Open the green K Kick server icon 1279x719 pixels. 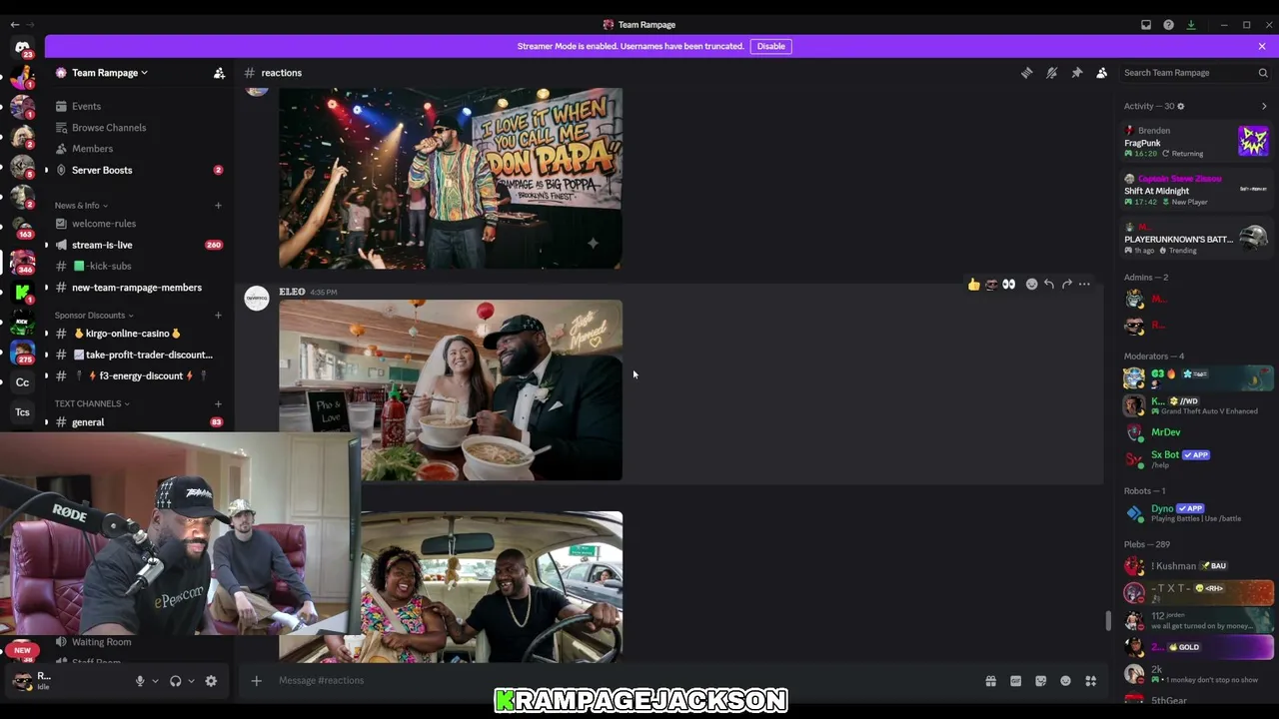[22, 293]
